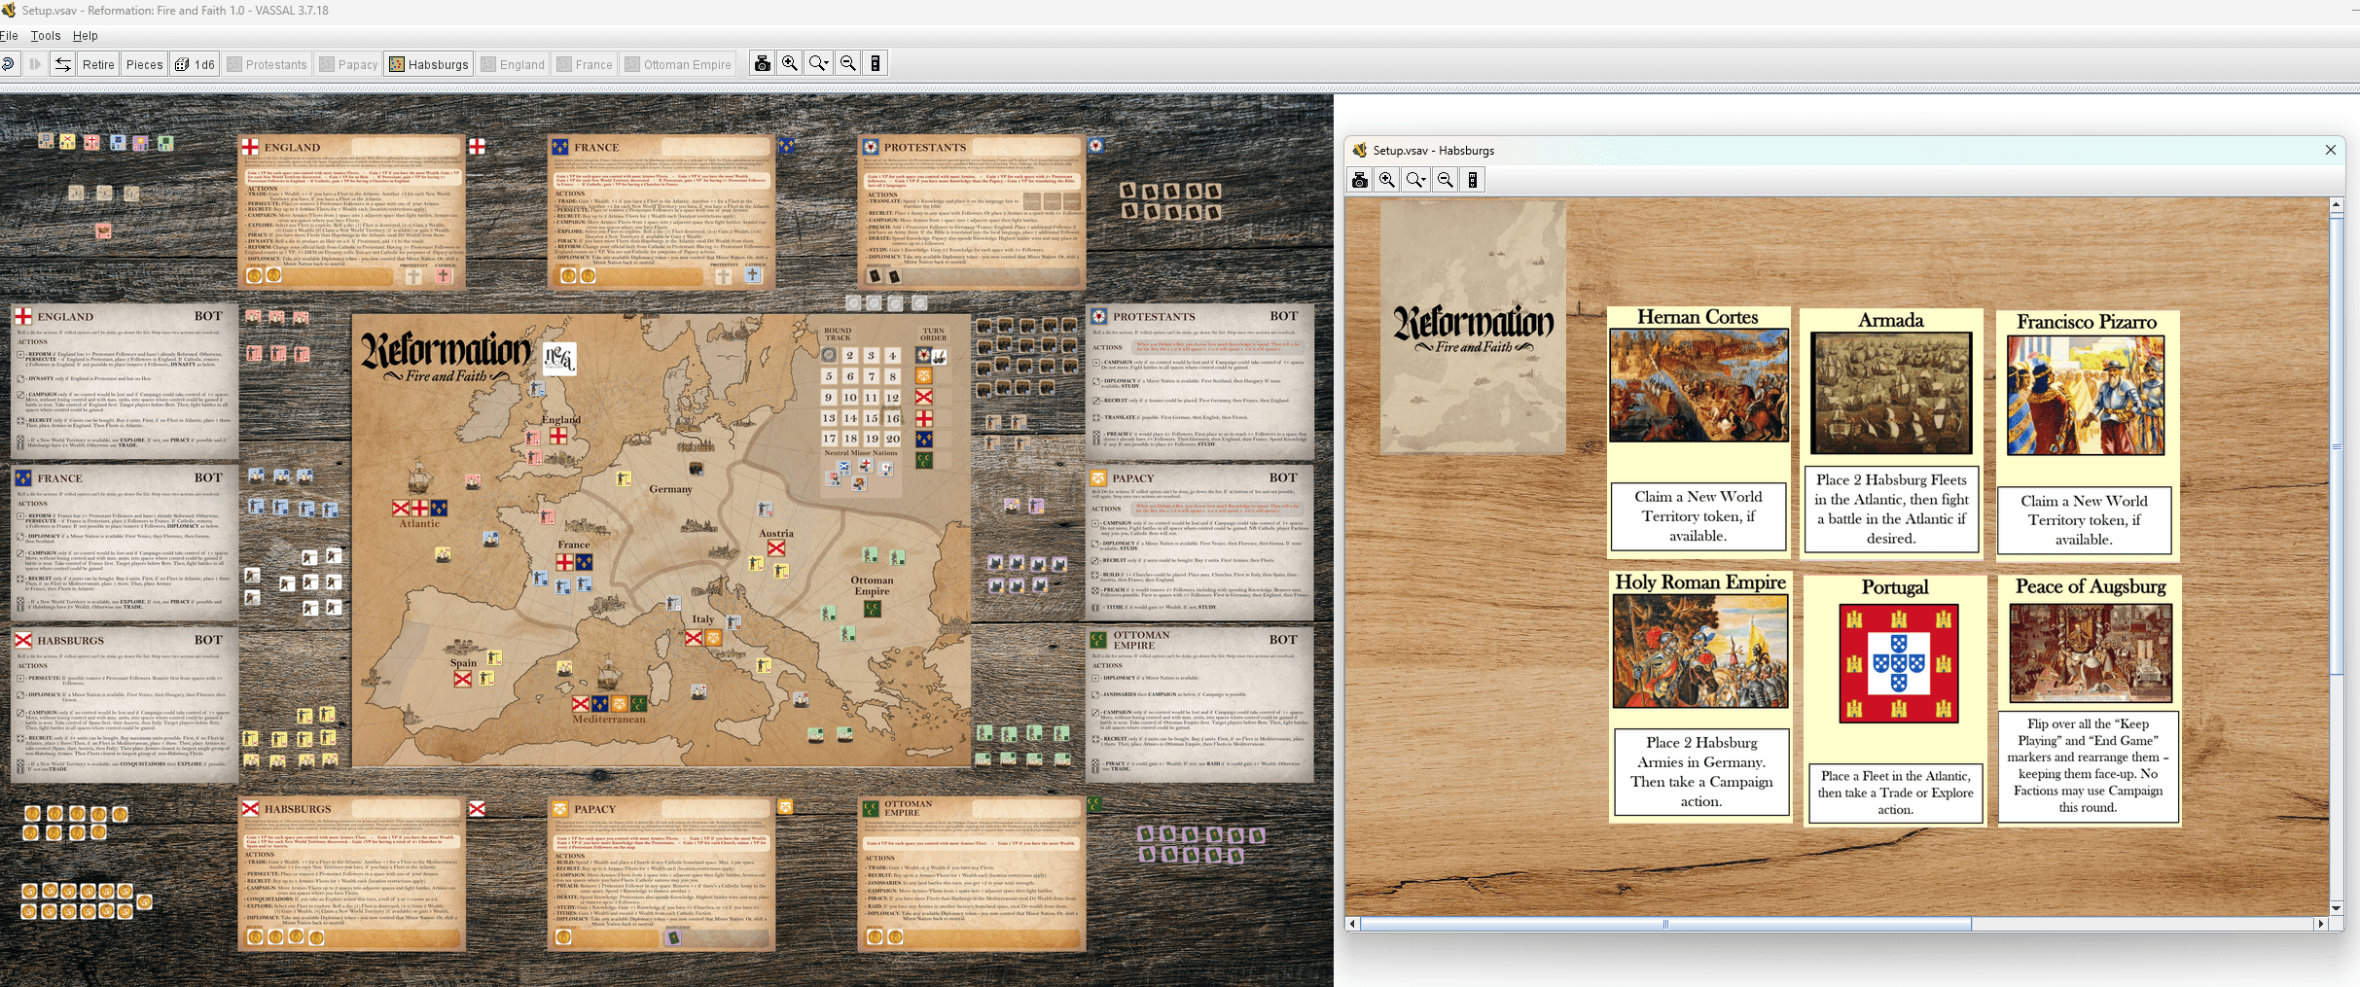The width and height of the screenshot is (2360, 987).
Task: Open the zoom select dropdown in the Habsburgs window
Action: (x=1415, y=179)
